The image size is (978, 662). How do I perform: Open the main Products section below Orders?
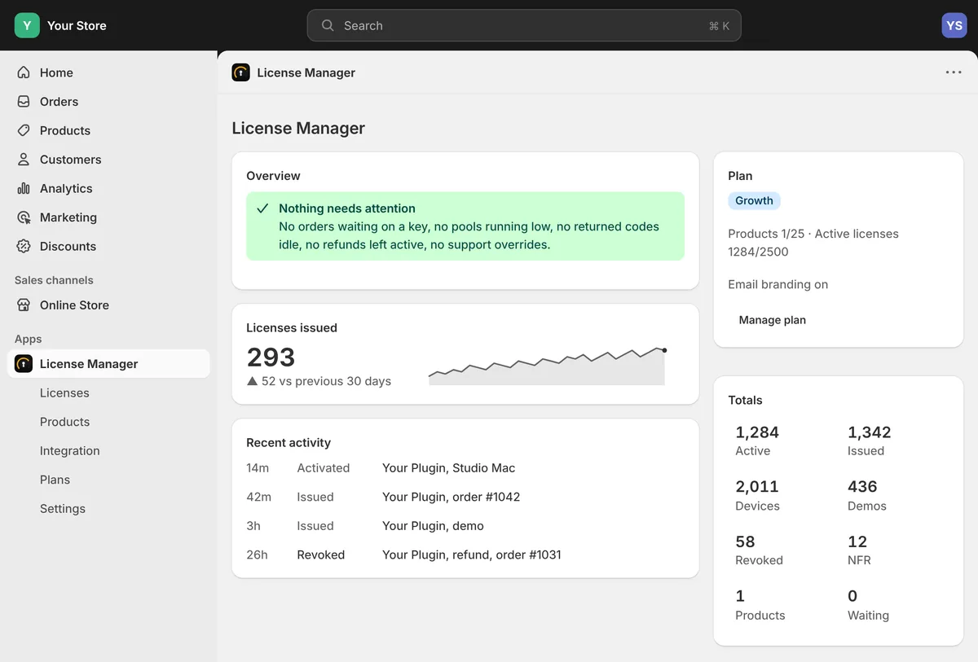(x=108, y=130)
